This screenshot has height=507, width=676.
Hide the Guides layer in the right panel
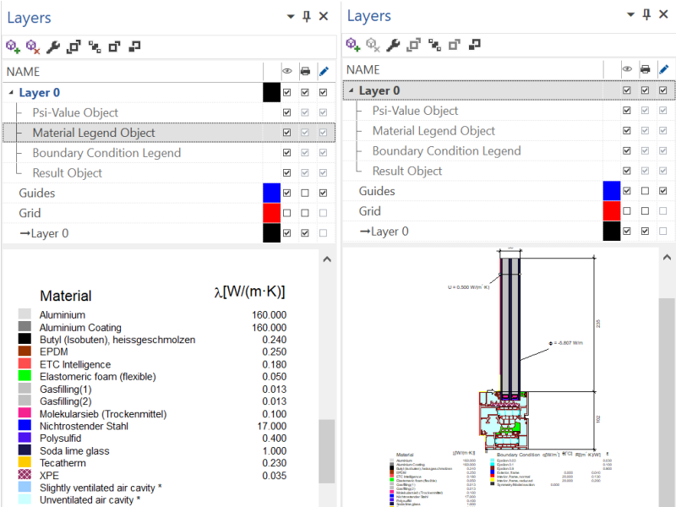click(x=627, y=191)
